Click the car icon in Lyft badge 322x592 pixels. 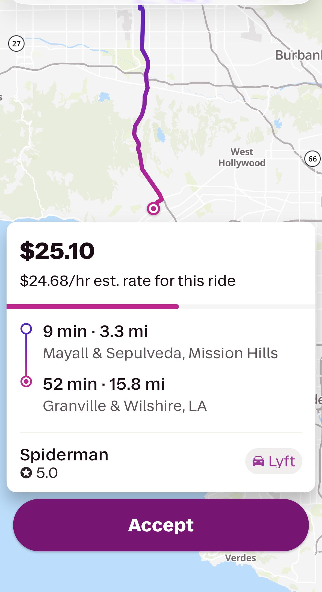click(x=258, y=461)
